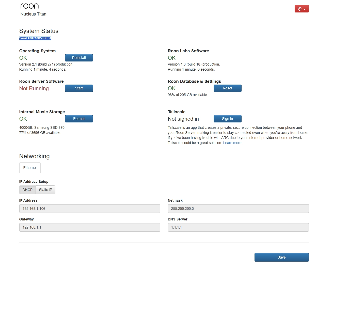Click '77% of 3696 GB available.' text
364x319 pixels.
pos(40,133)
